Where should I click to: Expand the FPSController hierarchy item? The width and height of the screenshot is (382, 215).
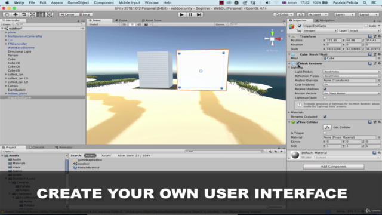6,44
